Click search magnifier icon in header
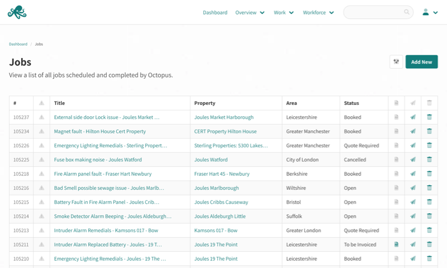Viewport: 447px width, 268px height. tap(407, 12)
